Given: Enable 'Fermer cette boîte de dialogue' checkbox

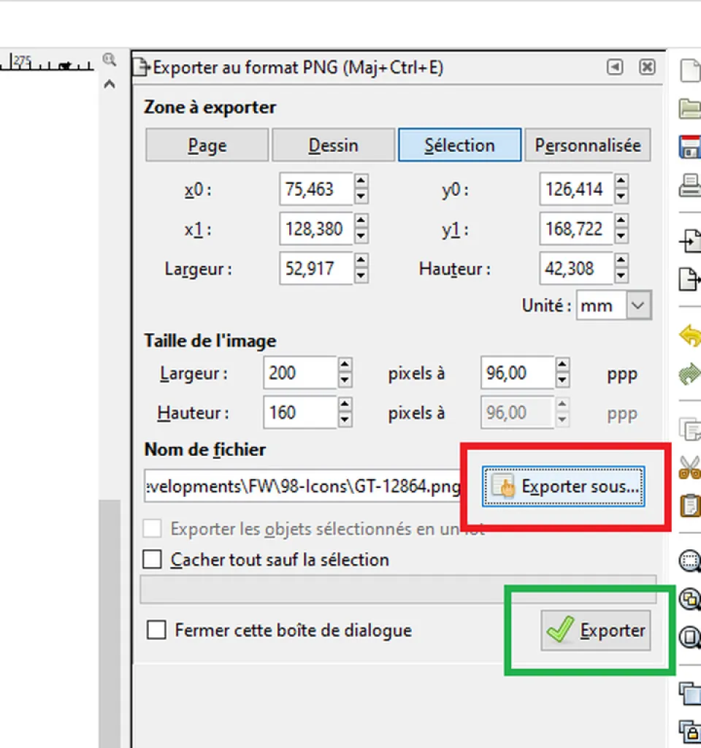Looking at the screenshot, I should [156, 630].
